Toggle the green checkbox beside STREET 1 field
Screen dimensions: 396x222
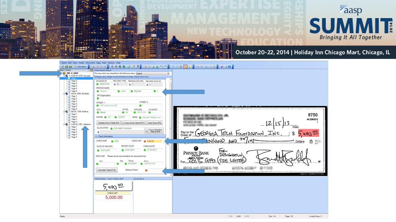(98, 105)
